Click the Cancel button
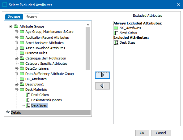Screen dimensions: 183x140 (x=161, y=133)
